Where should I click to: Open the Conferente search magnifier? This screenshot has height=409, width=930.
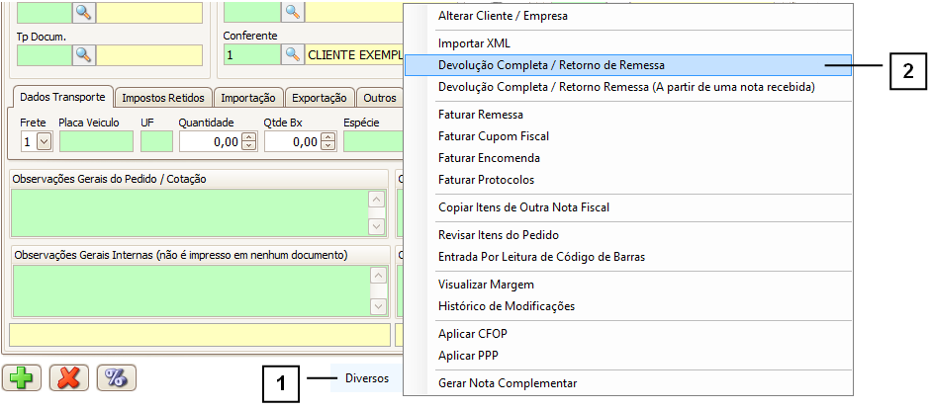[292, 54]
